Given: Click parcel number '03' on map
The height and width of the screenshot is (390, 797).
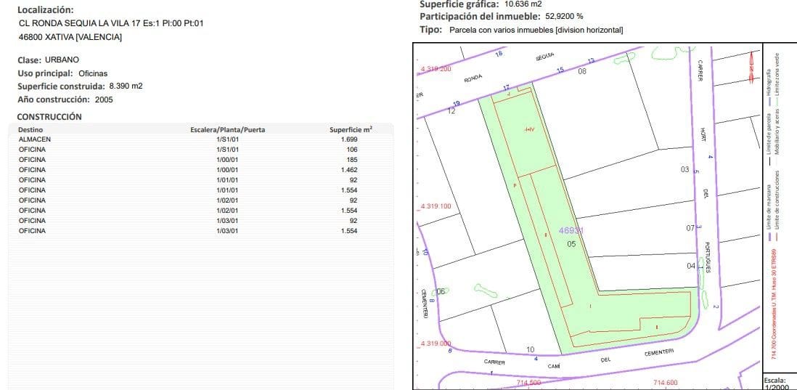Looking at the screenshot, I should 685,169.
